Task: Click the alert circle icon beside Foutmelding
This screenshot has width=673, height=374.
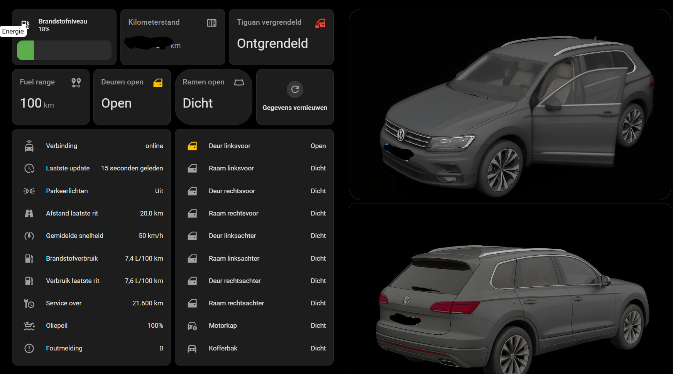Action: (x=29, y=349)
